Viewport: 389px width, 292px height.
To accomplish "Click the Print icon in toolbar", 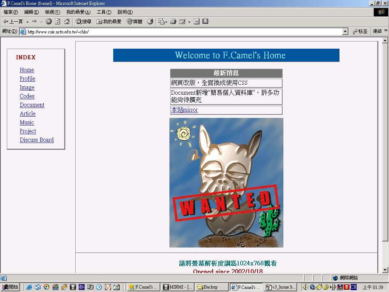I will (173, 22).
